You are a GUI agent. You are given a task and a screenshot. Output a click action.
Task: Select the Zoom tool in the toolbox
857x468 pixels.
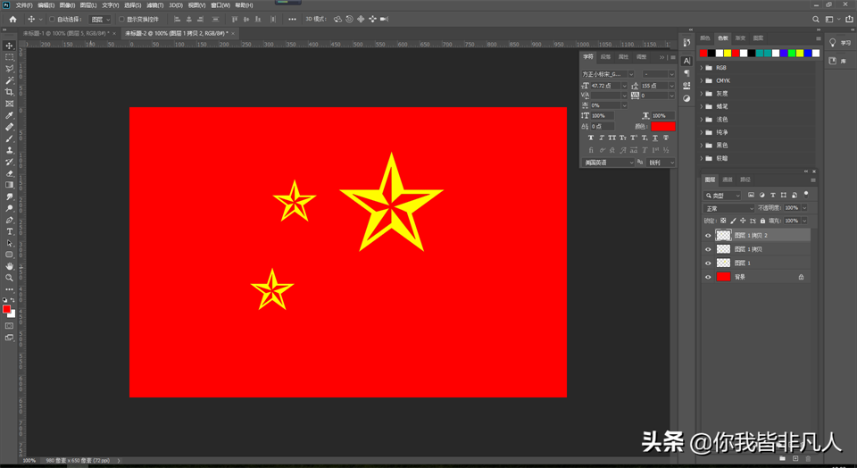[9, 278]
